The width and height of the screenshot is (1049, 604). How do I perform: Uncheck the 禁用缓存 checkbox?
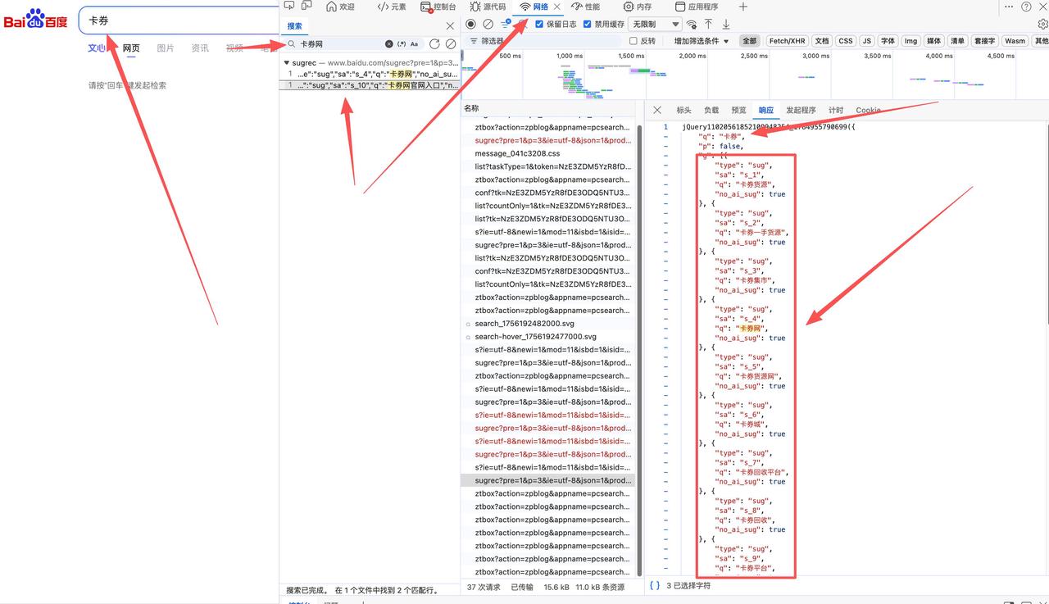[588, 25]
